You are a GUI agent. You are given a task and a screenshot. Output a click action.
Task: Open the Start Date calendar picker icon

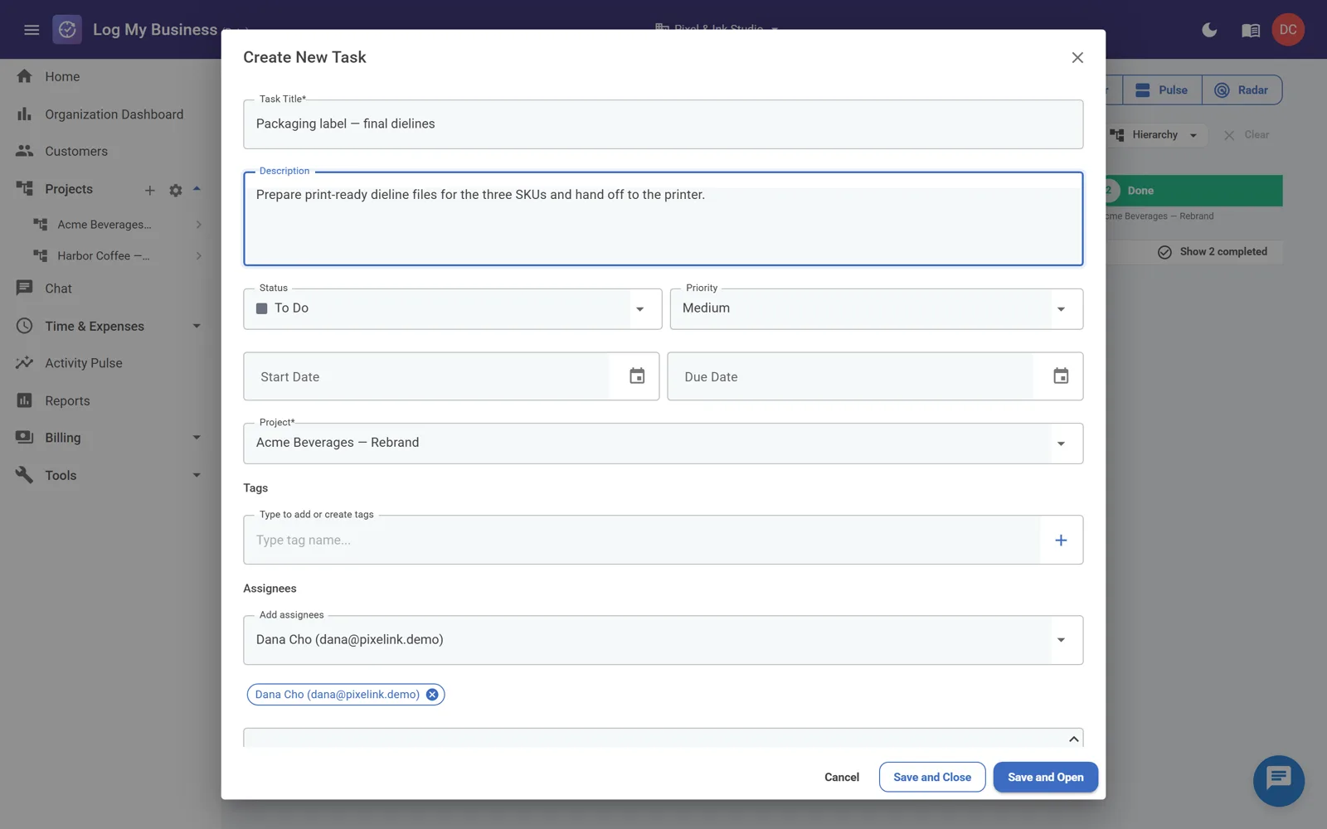tap(637, 376)
